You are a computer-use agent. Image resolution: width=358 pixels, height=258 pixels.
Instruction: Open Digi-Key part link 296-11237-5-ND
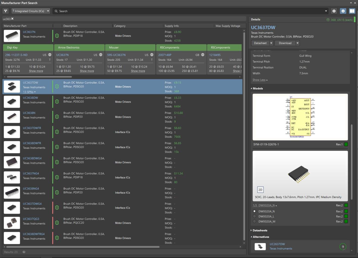point(16,55)
